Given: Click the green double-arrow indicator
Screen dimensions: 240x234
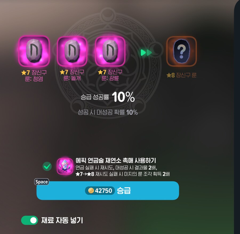Looking at the screenshot, I should 146,52.
